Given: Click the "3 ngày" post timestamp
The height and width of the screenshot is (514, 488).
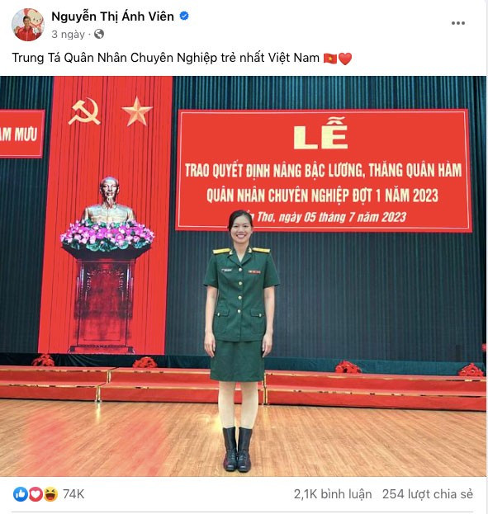Looking at the screenshot, I should [68, 34].
